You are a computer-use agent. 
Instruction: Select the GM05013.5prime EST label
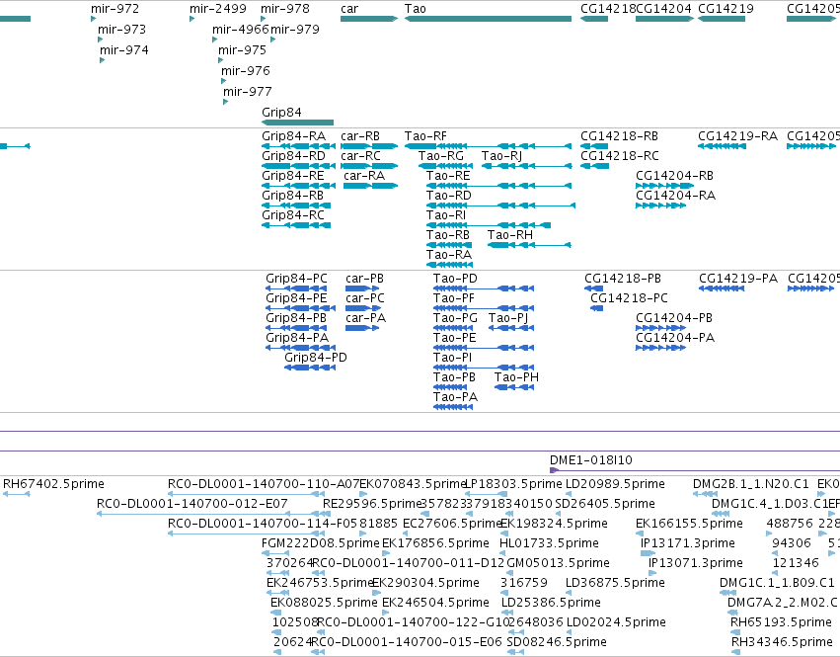pos(558,562)
